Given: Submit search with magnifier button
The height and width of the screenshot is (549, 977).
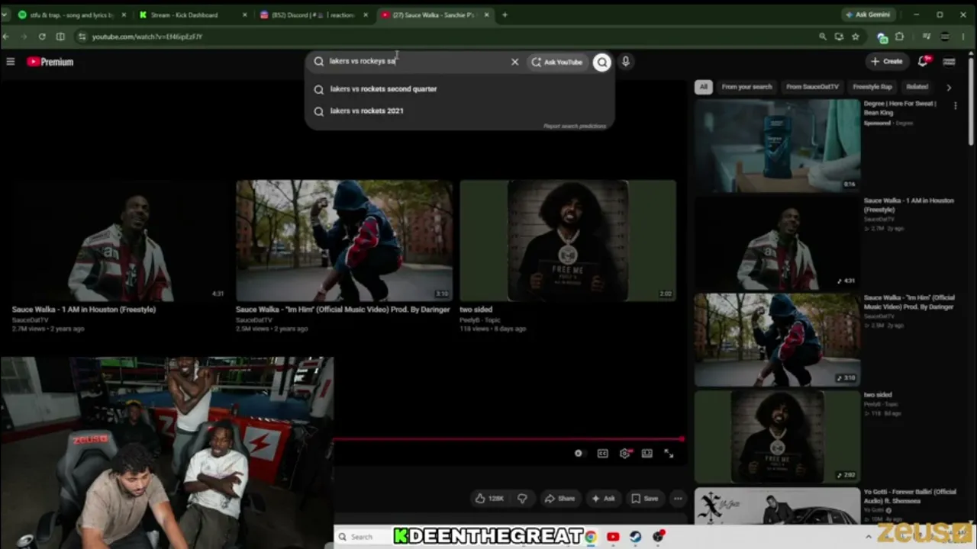Looking at the screenshot, I should [x=602, y=62].
